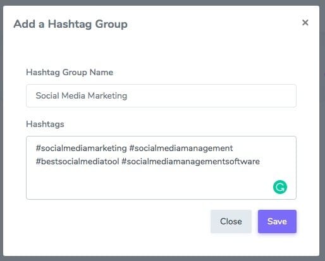Click the word Marketing in name field
The image size is (325, 261).
point(107,96)
